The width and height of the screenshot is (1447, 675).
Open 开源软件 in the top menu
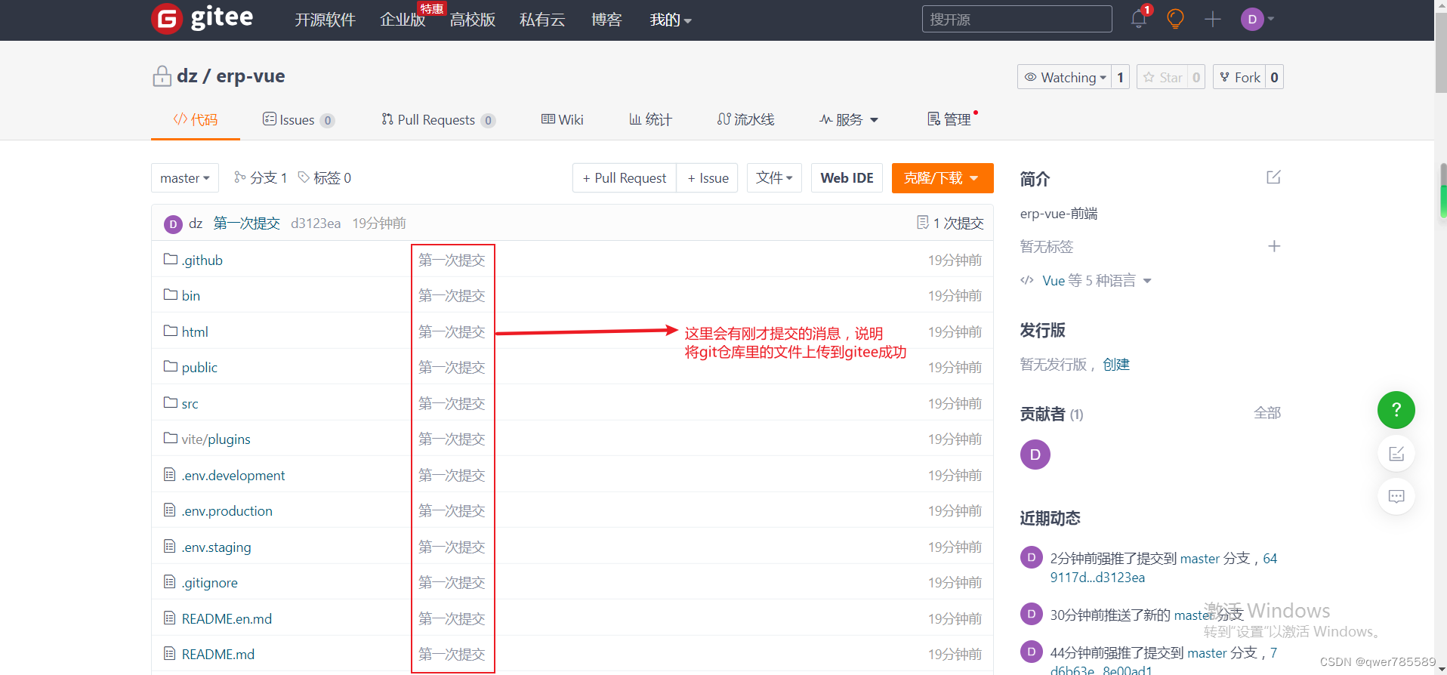325,20
